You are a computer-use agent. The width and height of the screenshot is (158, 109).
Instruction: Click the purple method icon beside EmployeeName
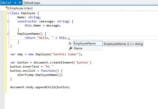tap(70, 44)
